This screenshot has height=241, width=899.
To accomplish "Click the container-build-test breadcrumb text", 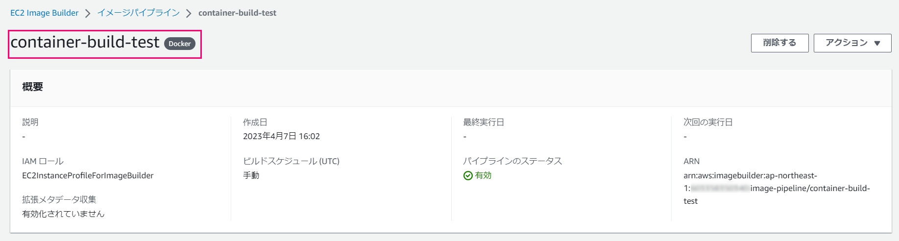I will 237,13.
